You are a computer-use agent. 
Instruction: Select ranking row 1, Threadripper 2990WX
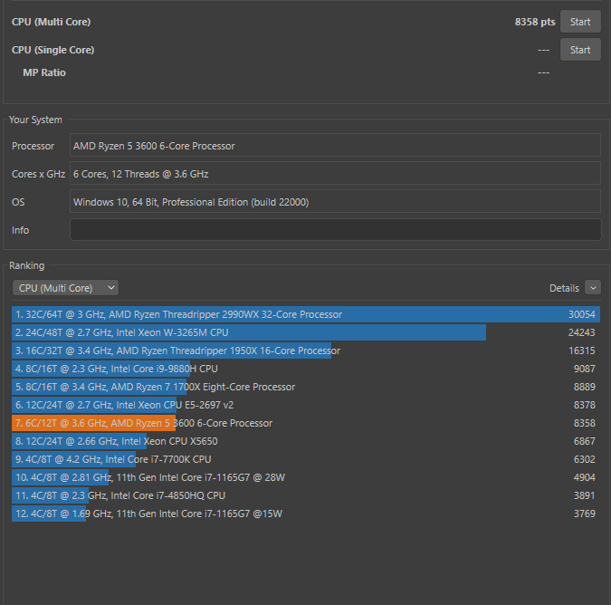pyautogui.click(x=306, y=314)
